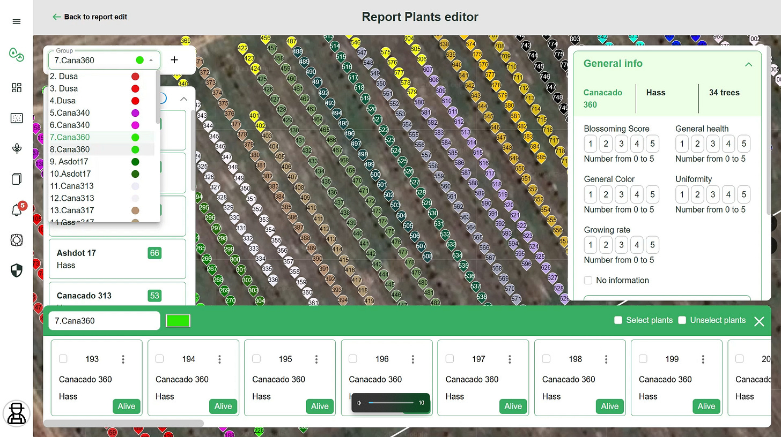Viewport: 781px width, 437px height.
Task: Click the 66 count badge
Action: 154,253
